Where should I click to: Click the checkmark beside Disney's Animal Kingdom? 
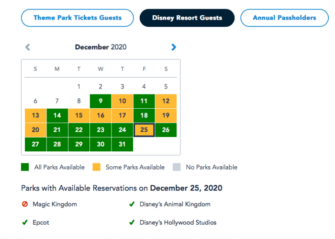(x=132, y=205)
